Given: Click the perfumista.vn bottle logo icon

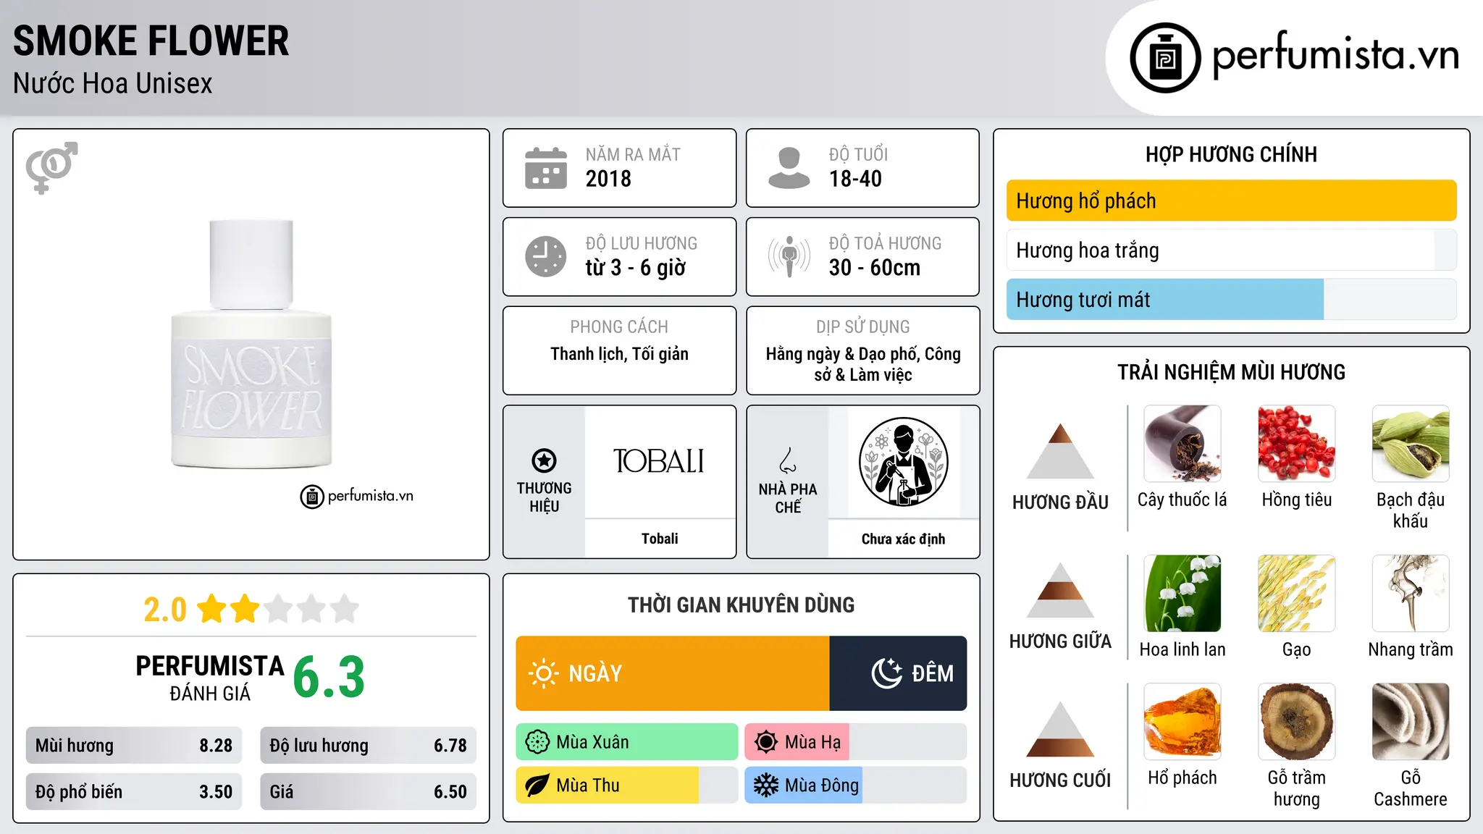Looking at the screenshot, I should click(1165, 57).
